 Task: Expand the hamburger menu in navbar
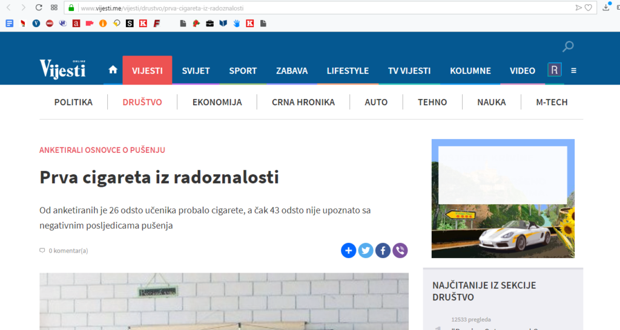tap(574, 71)
